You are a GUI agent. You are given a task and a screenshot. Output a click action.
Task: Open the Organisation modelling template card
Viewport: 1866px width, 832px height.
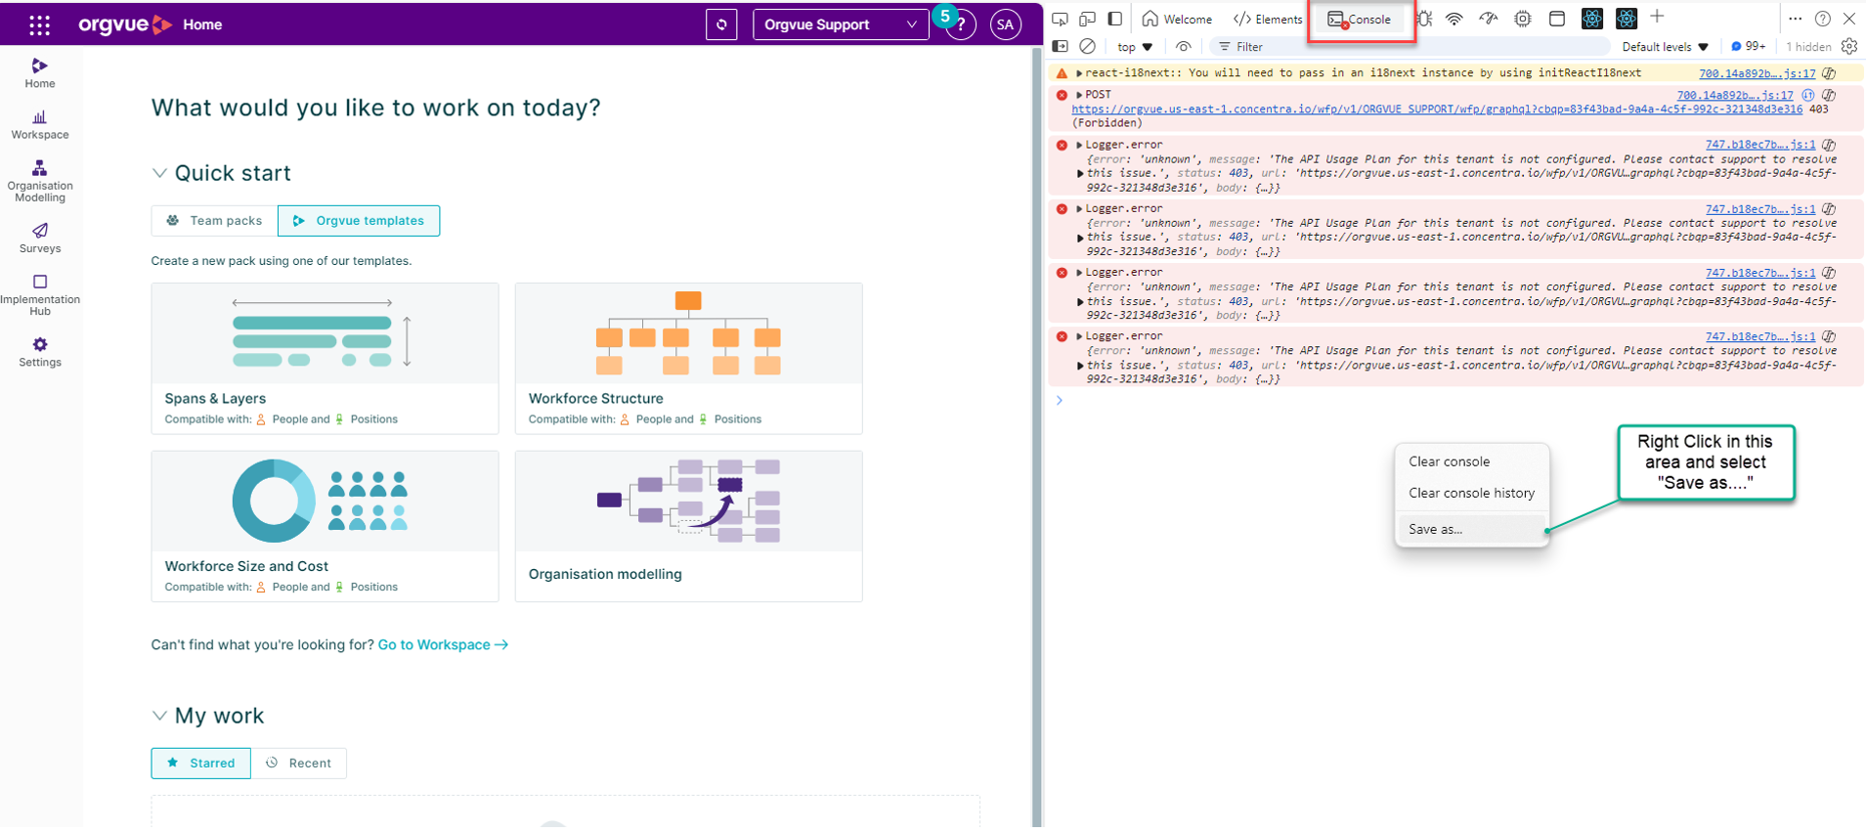(688, 526)
